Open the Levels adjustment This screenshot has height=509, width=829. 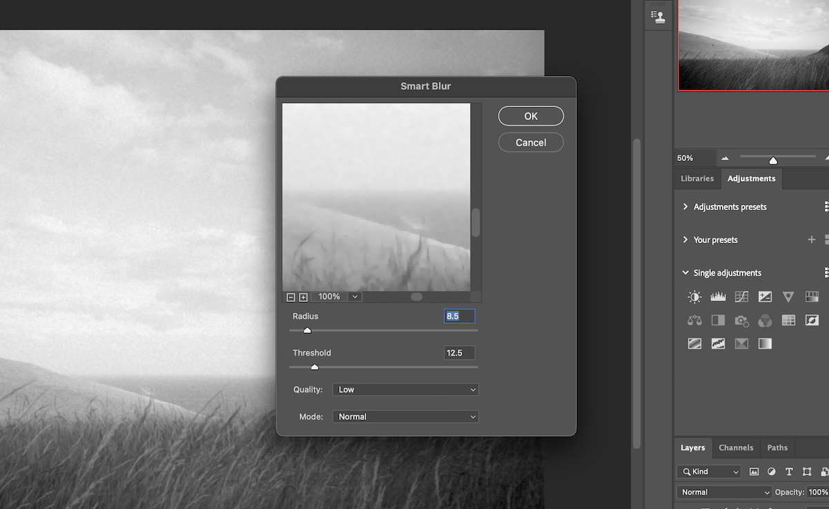[x=718, y=296]
